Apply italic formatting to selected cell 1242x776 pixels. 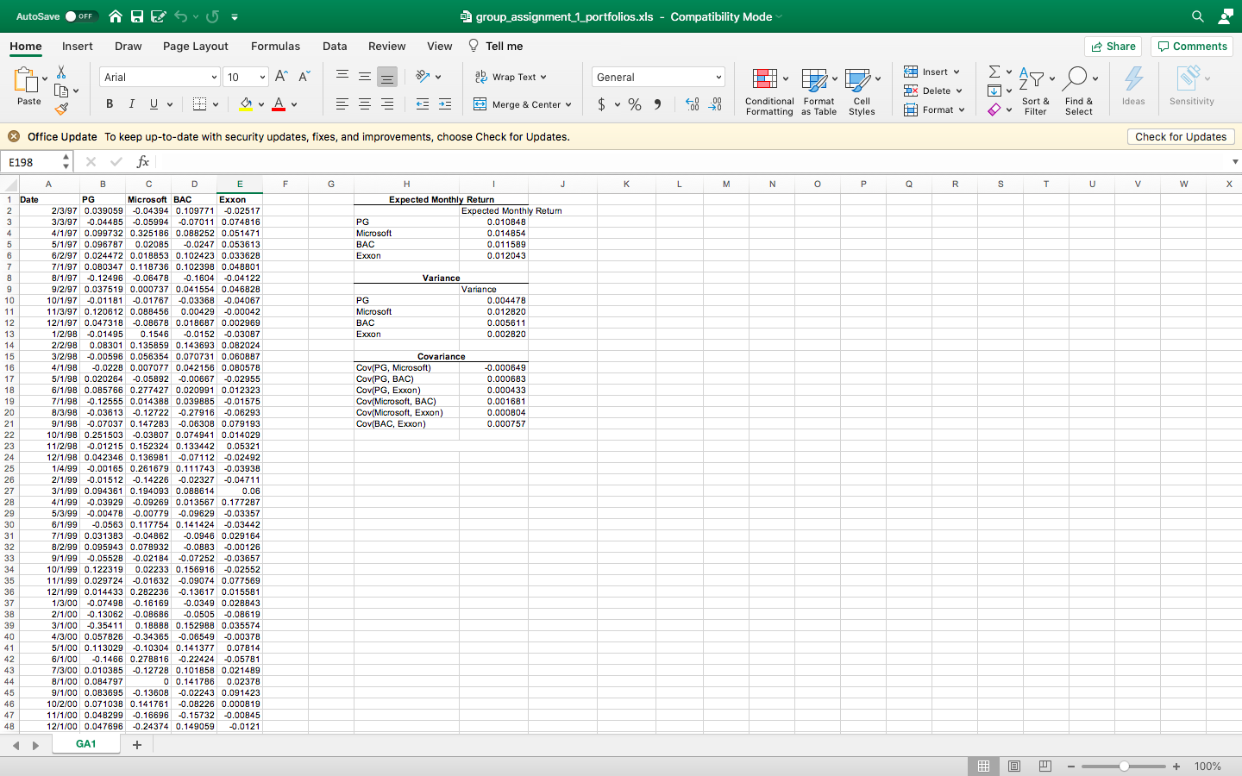(x=131, y=103)
